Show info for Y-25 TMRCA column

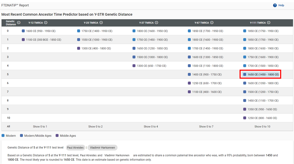pyautogui.click(x=101, y=23)
